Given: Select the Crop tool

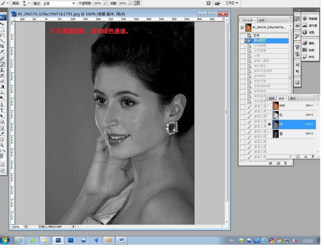Looking at the screenshot, I should [2, 46].
